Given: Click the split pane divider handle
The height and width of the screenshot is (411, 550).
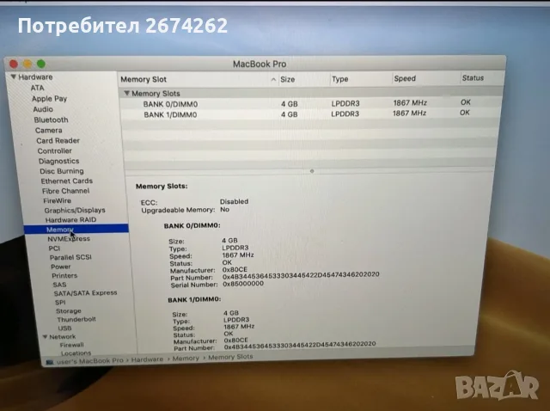Looking at the screenshot, I should tap(312, 171).
